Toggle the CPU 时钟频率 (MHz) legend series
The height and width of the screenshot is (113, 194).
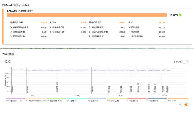click(16, 100)
